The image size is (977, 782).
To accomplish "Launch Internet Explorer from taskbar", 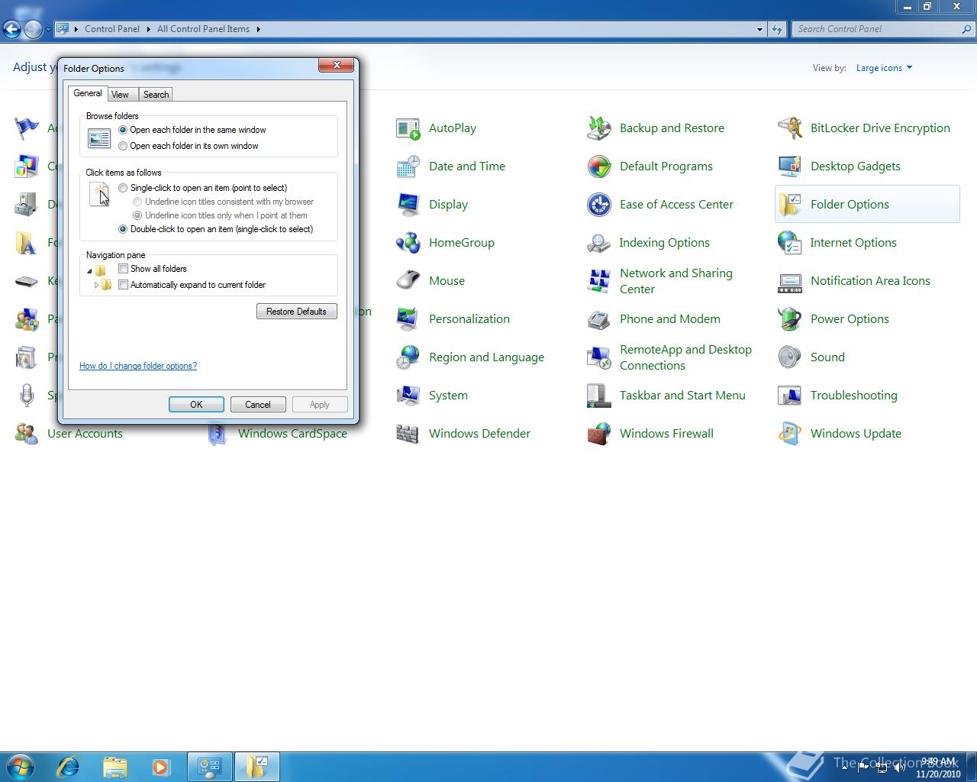I will [x=69, y=767].
